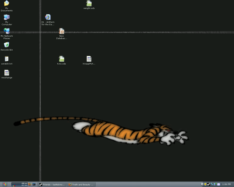Viewport: 234px width, 187px height.
Task: Select the weight.ods spreadsheet icon
Action: click(89, 5)
